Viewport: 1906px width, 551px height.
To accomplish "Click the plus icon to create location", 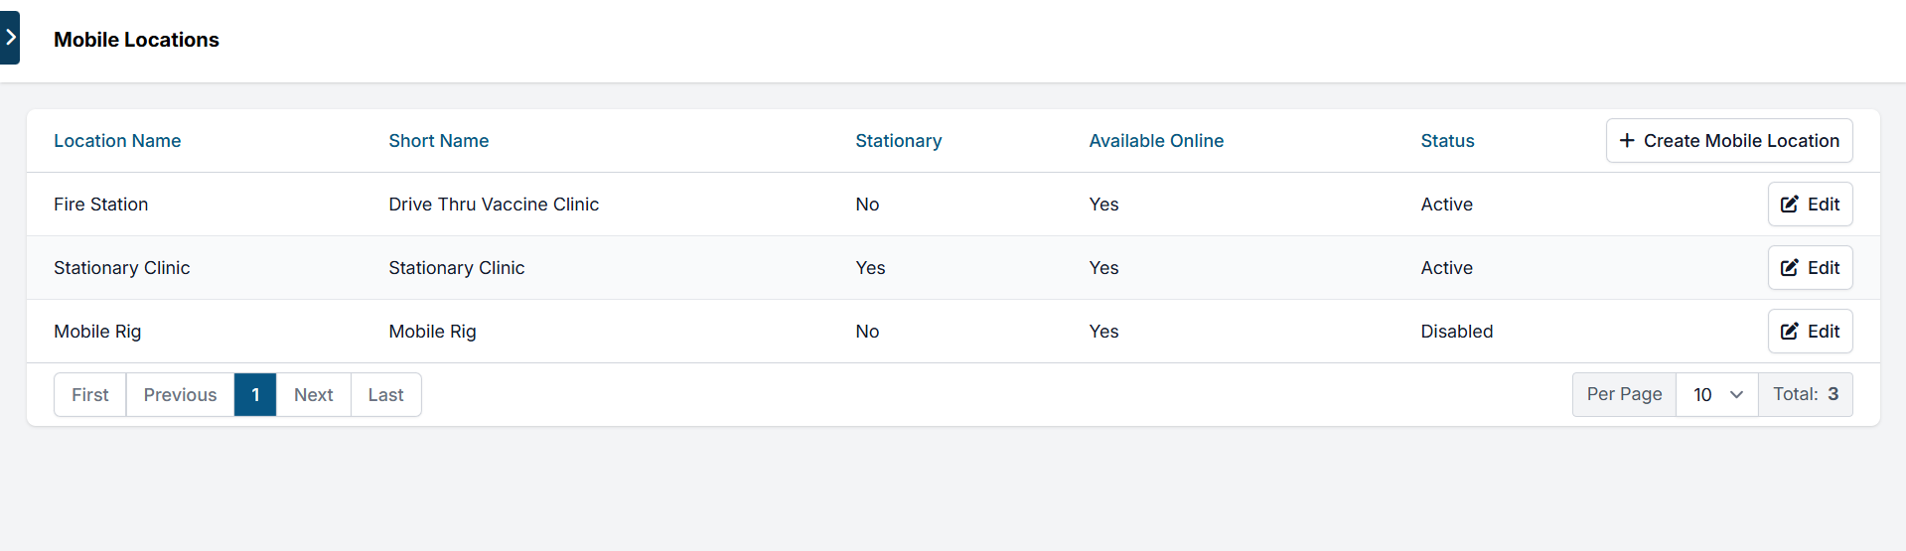I will (1627, 141).
